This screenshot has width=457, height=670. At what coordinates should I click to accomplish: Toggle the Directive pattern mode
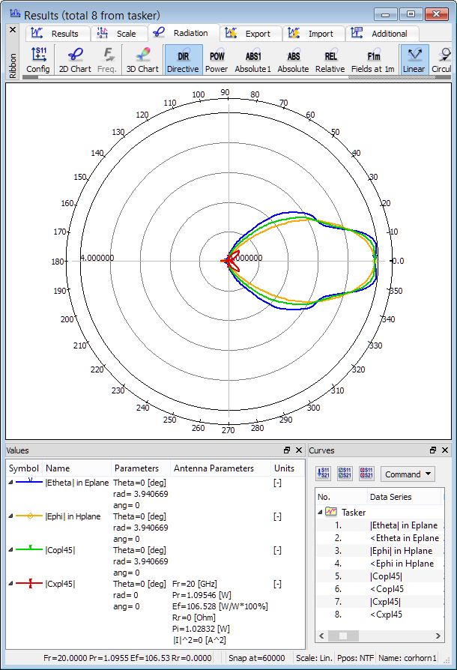point(183,60)
